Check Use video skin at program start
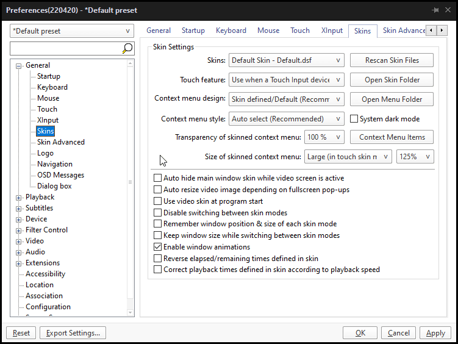Screen dimensions: 458x344 (x=158, y=201)
